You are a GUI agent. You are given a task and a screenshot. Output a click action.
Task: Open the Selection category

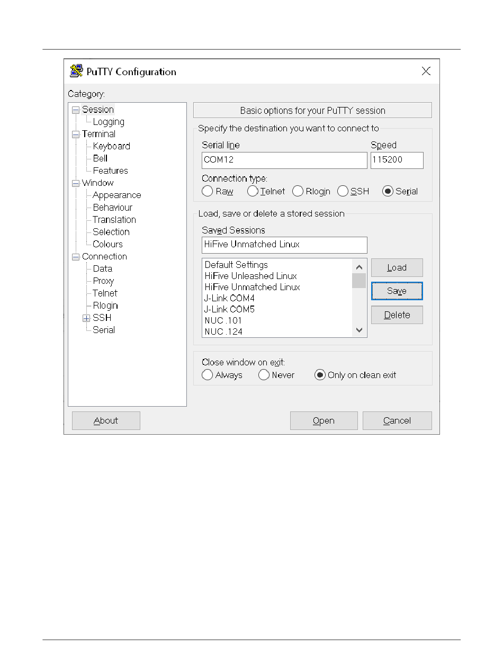click(x=111, y=232)
